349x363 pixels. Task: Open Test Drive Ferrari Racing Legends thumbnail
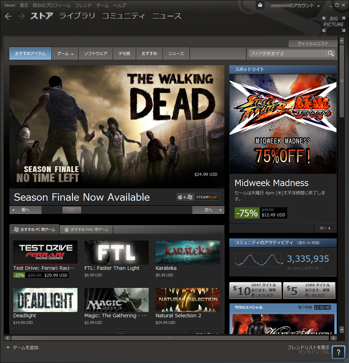click(45, 252)
